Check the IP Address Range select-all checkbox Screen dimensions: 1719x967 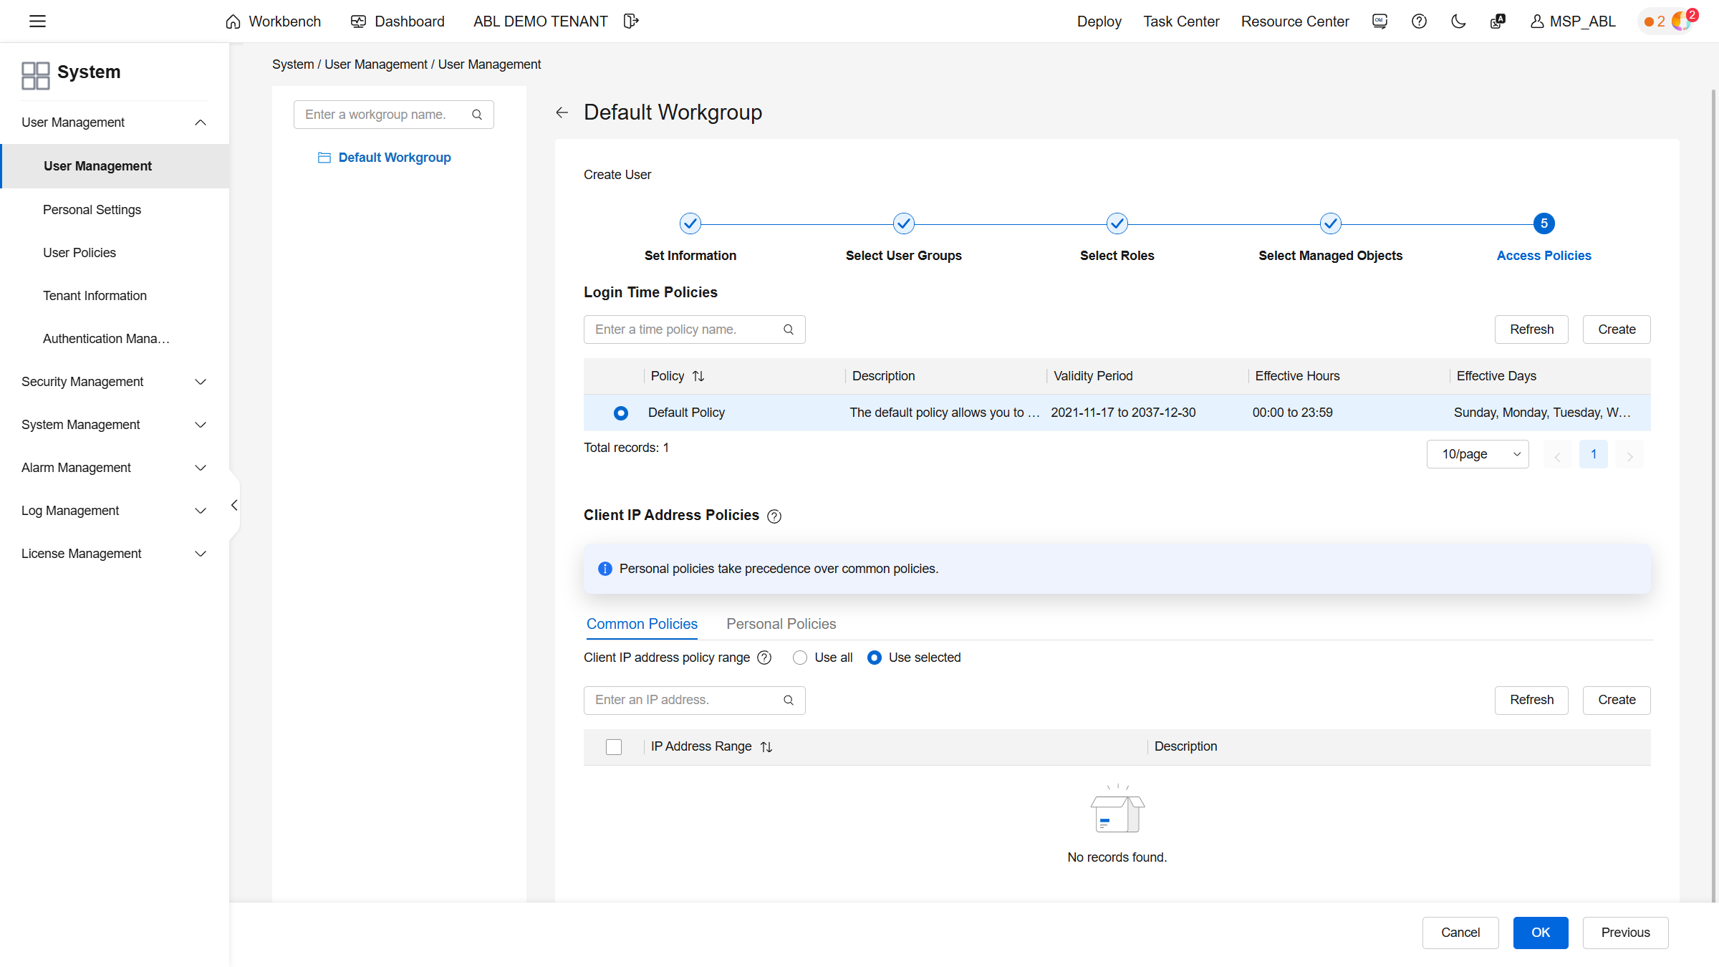point(614,747)
